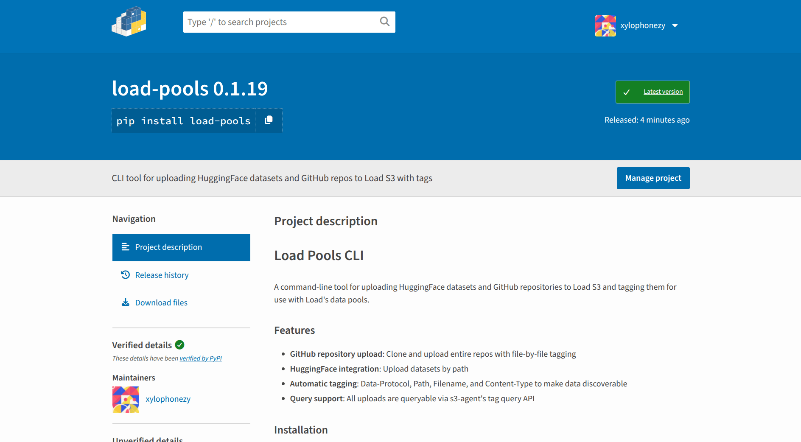Click the Release history clock icon

(125, 275)
